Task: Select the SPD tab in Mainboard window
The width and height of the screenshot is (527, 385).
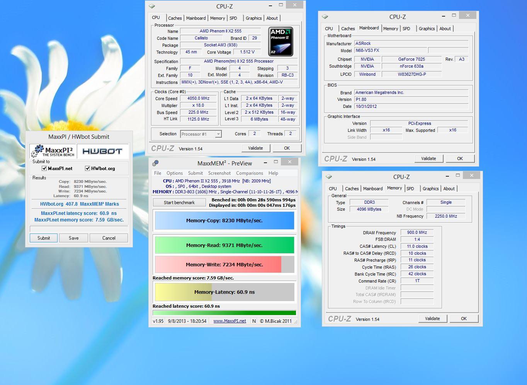Action: pos(406,29)
